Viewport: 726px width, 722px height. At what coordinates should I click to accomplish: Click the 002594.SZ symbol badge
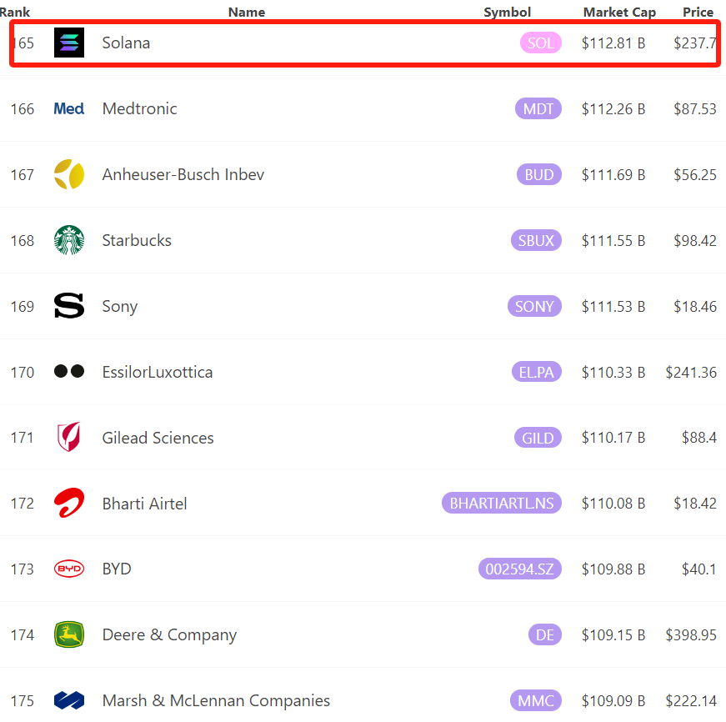[520, 569]
